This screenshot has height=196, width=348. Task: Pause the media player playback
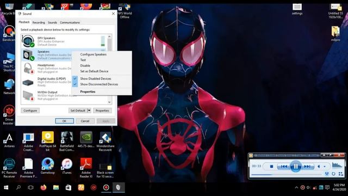(x=296, y=166)
